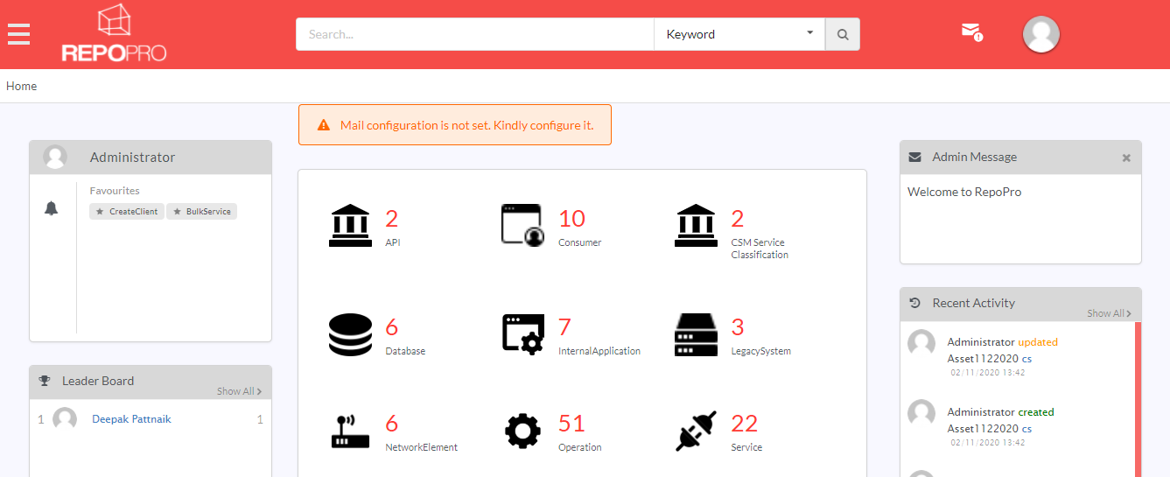The image size is (1170, 477).
Task: Click the Leader Board trophy icon
Action: coord(45,381)
